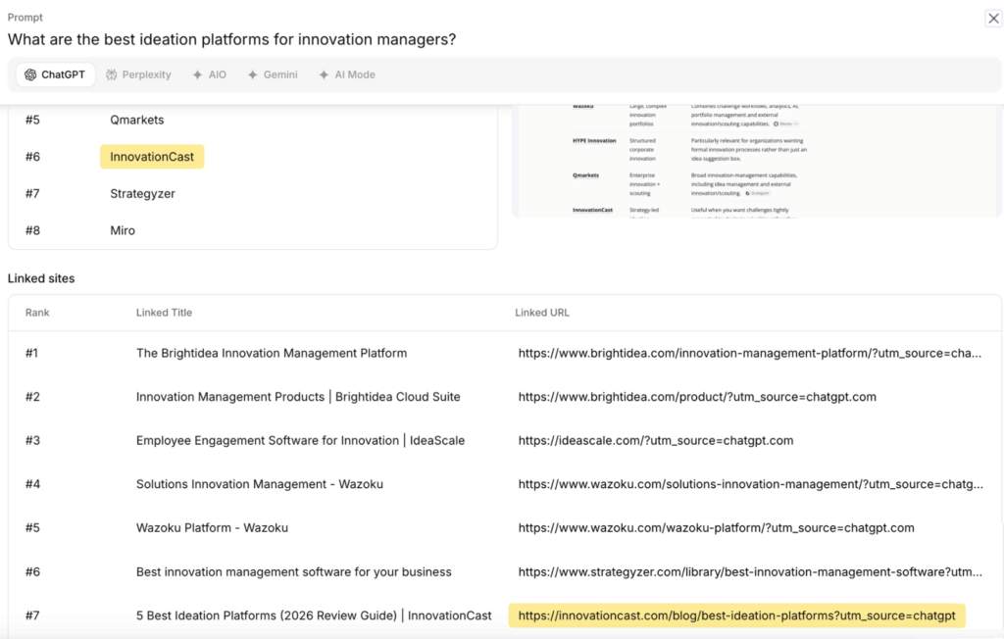Click title Solutions Innovation Management - Wazoku
The image size is (1004, 639).
(259, 484)
